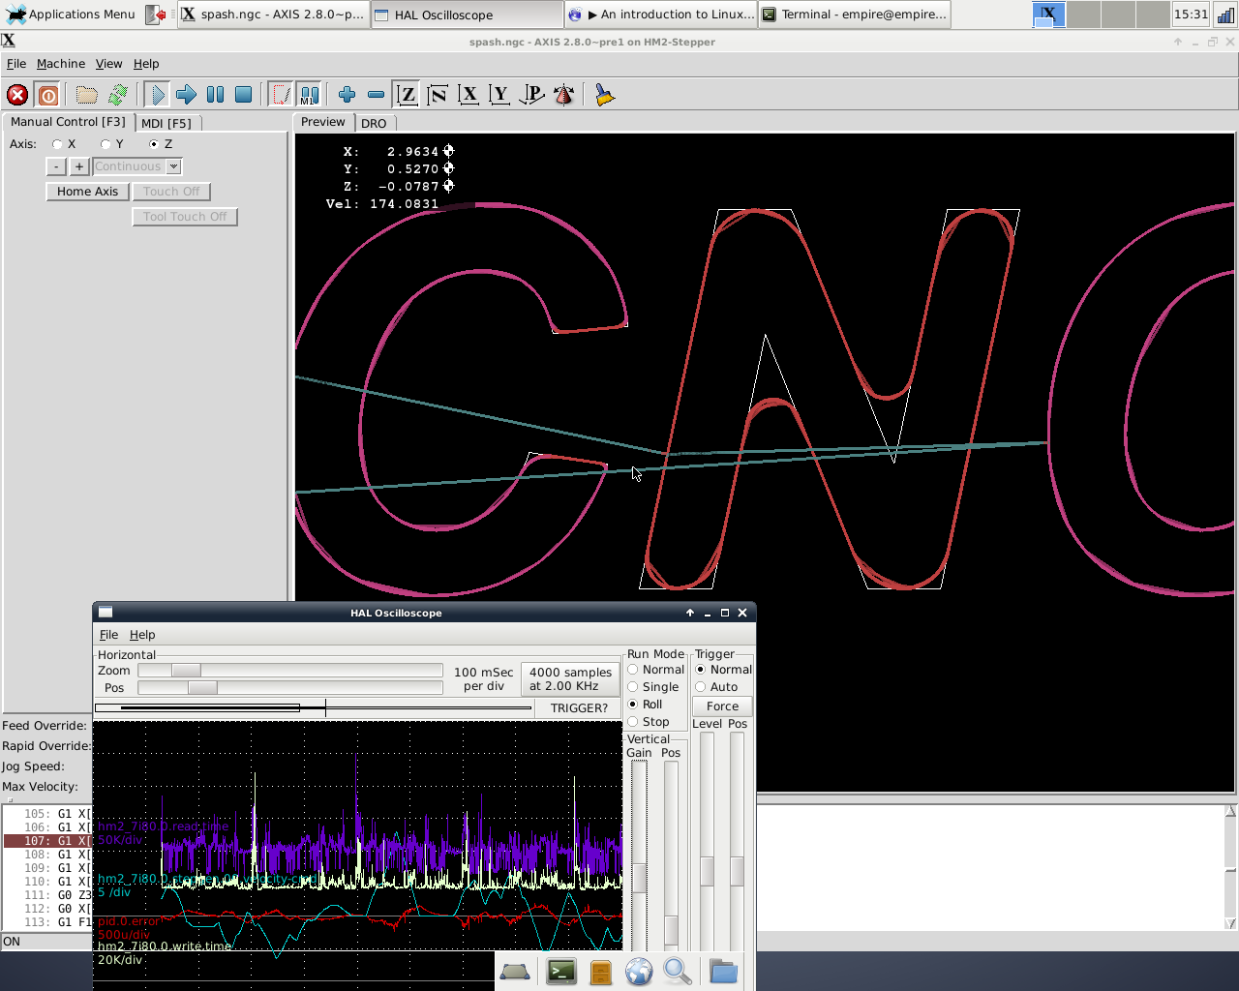Open file manager cabinet icon in panel
This screenshot has width=1239, height=991.
(x=601, y=971)
